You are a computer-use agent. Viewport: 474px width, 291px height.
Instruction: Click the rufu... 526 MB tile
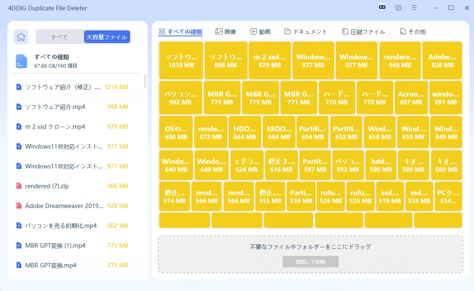point(331,196)
